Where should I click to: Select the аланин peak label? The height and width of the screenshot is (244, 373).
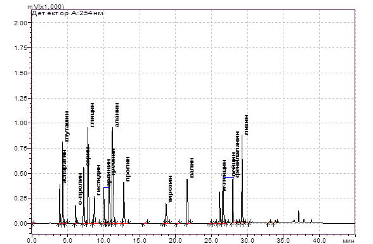pos(116,115)
